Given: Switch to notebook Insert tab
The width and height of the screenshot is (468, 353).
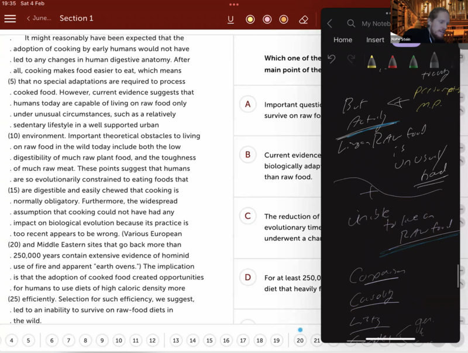Looking at the screenshot, I should 375,40.
